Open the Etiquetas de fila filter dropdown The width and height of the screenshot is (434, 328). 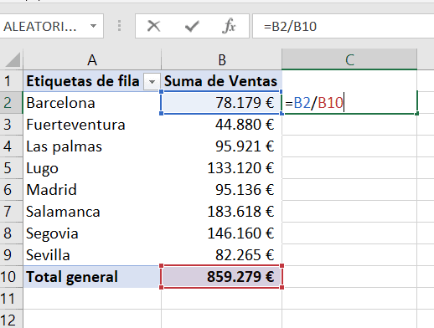pyautogui.click(x=152, y=82)
